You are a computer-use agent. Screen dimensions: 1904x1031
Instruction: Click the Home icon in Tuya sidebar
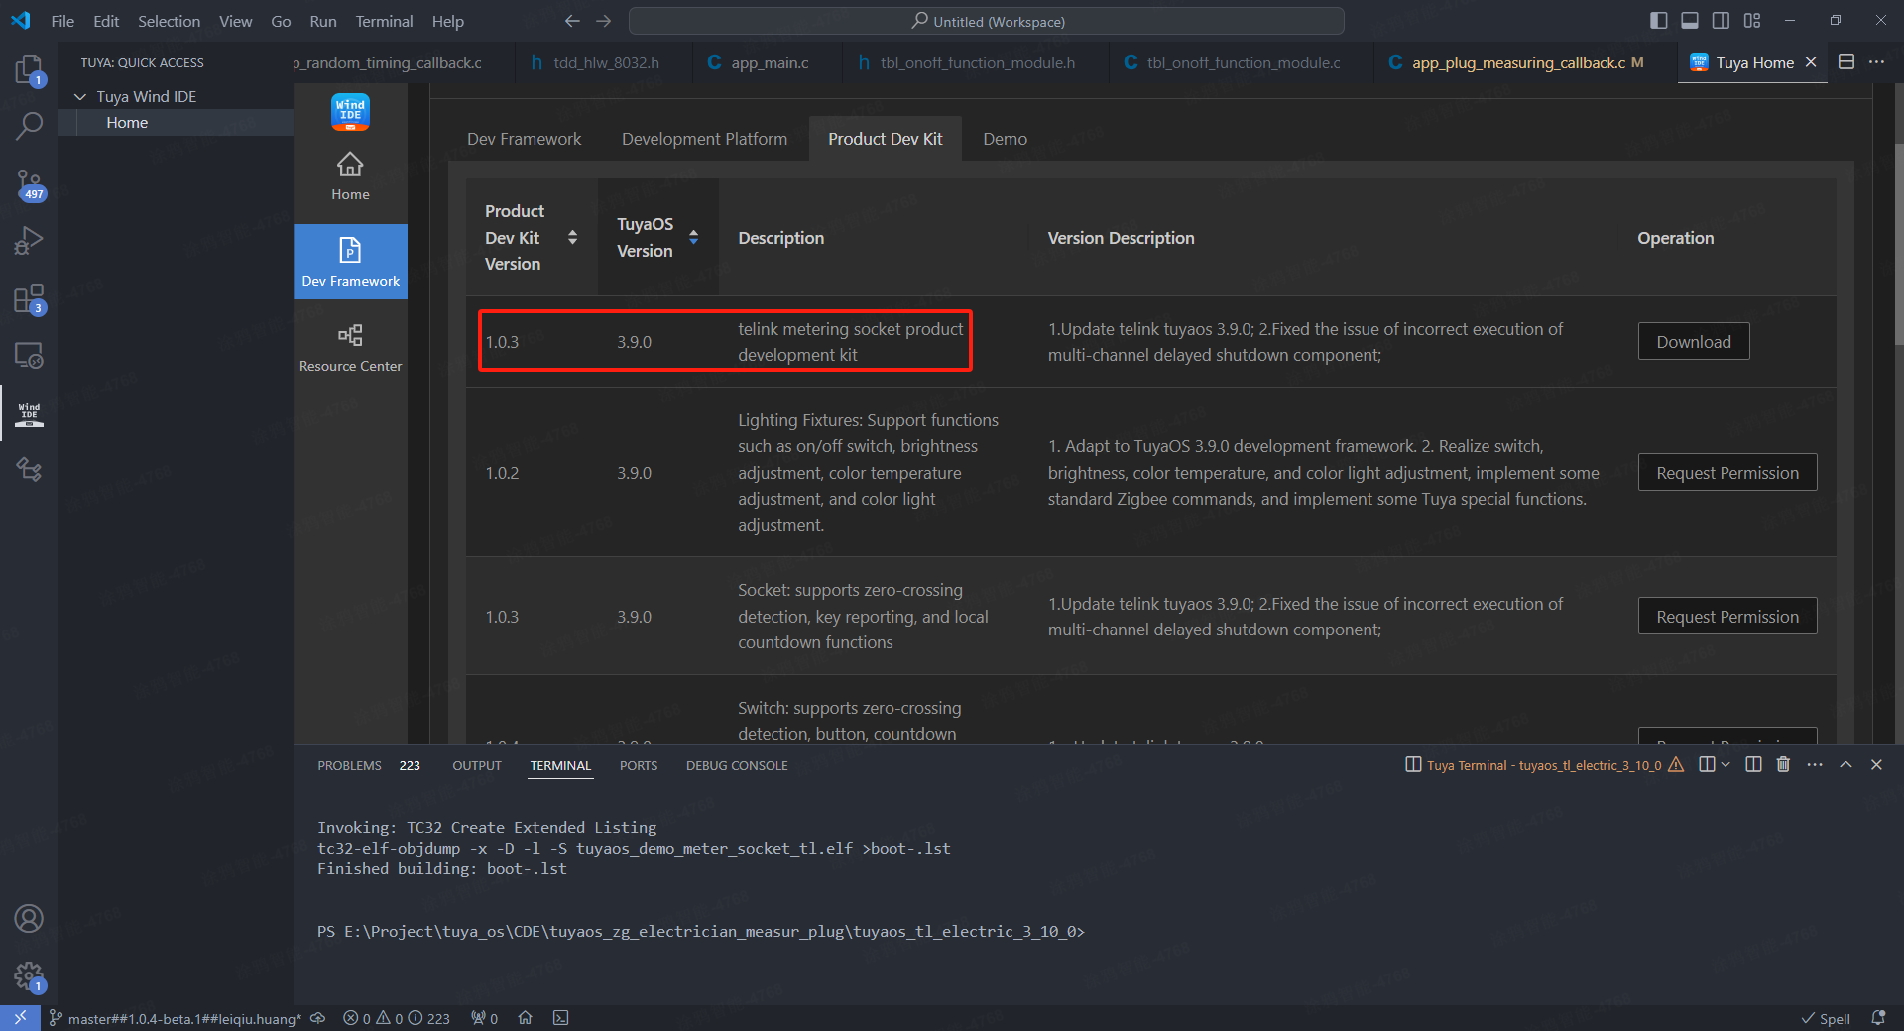(350, 176)
